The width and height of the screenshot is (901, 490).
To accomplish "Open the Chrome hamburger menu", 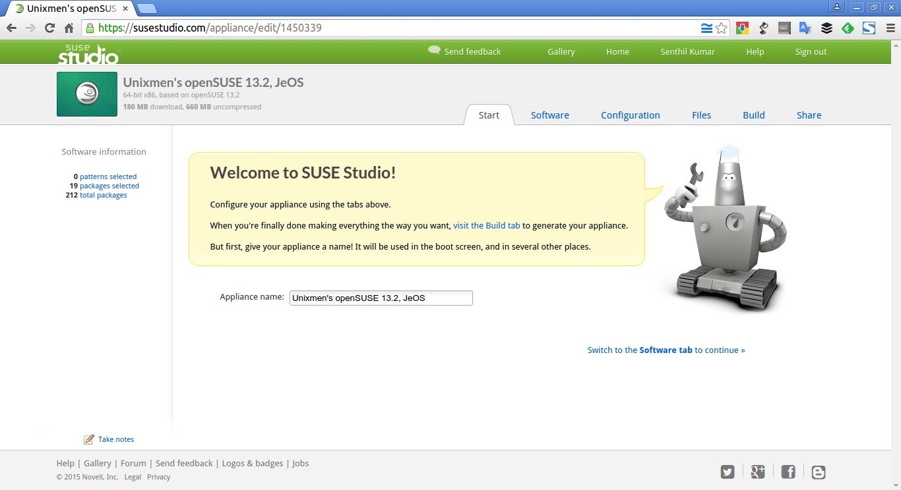I will tap(890, 28).
